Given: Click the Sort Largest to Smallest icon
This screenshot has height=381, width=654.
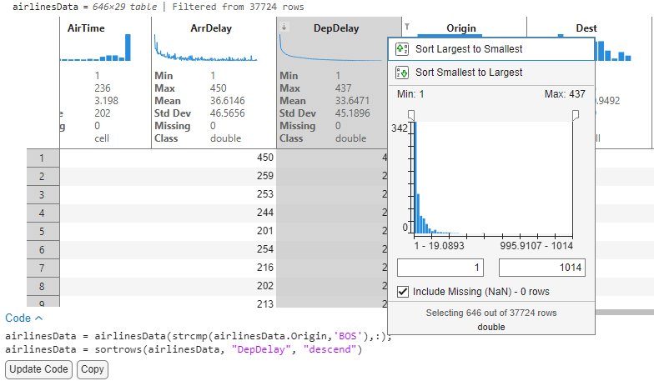Looking at the screenshot, I should (402, 49).
